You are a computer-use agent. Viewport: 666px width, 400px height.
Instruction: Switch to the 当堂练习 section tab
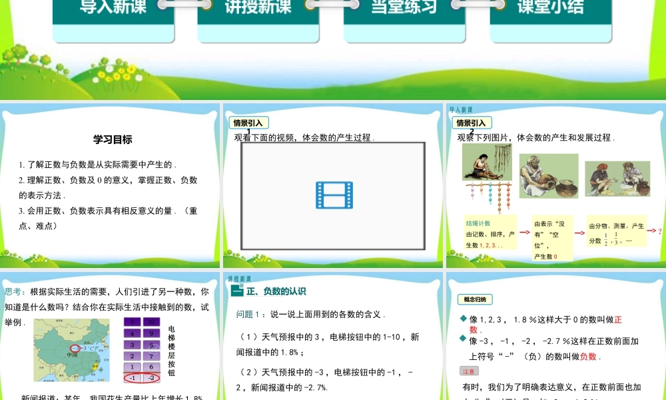point(403,7)
